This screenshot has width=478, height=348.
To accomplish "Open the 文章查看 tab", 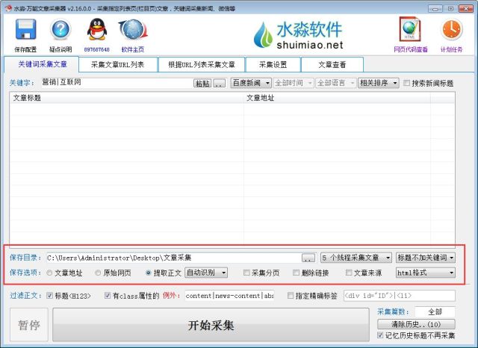I will coord(332,65).
